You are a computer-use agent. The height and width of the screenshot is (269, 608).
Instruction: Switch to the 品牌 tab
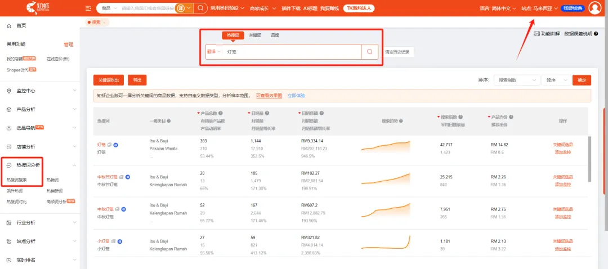275,35
